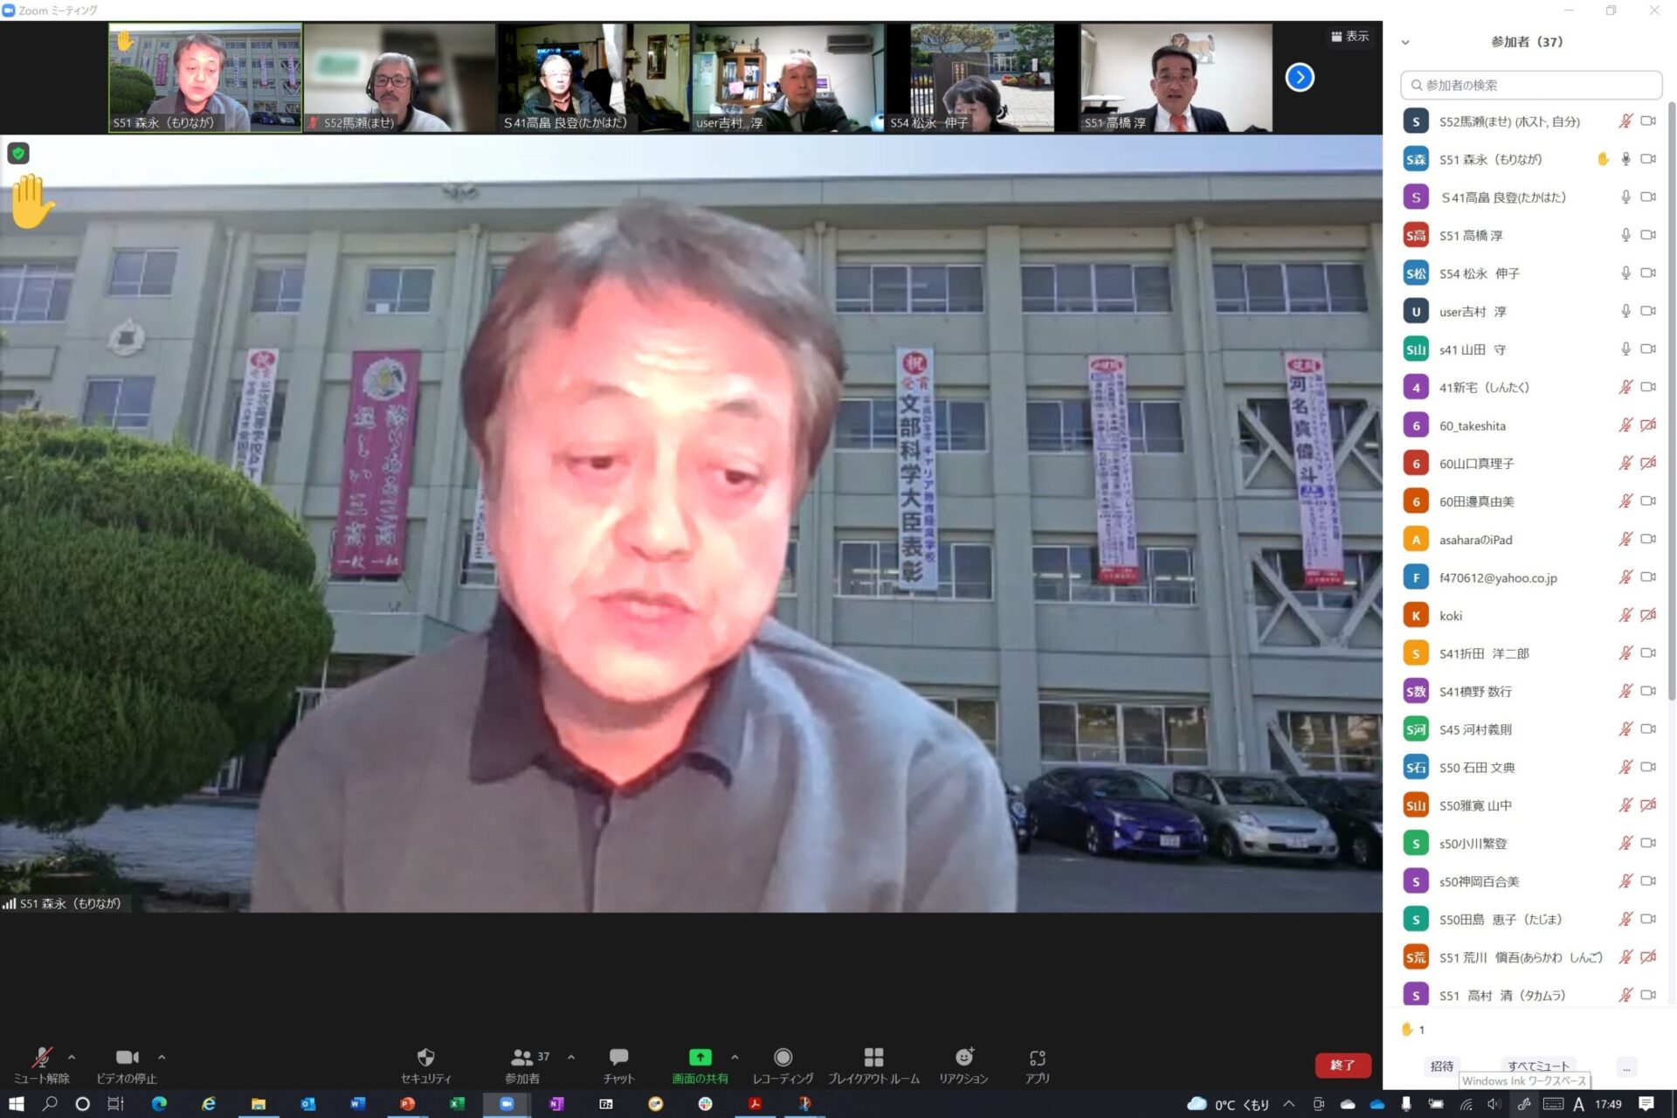Open the Reactions smiley icon
This screenshot has height=1118, width=1677.
[964, 1058]
